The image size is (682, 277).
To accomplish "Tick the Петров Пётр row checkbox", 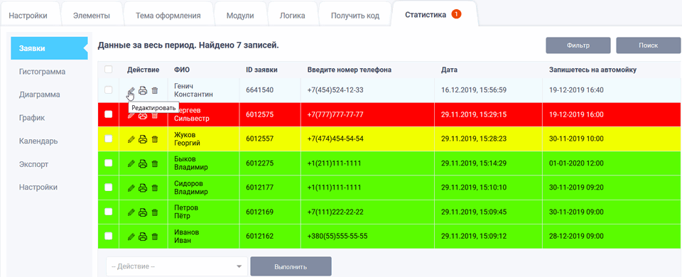I will tap(109, 212).
